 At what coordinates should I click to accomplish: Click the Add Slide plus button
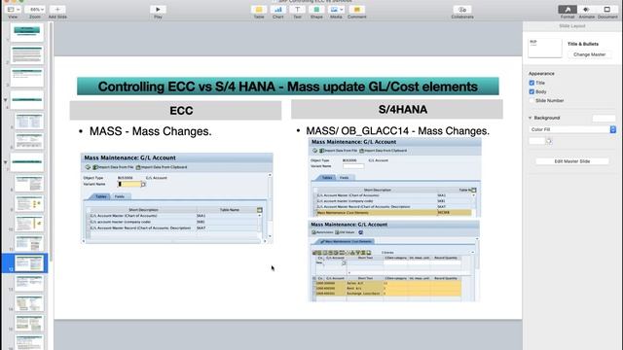coord(57,9)
